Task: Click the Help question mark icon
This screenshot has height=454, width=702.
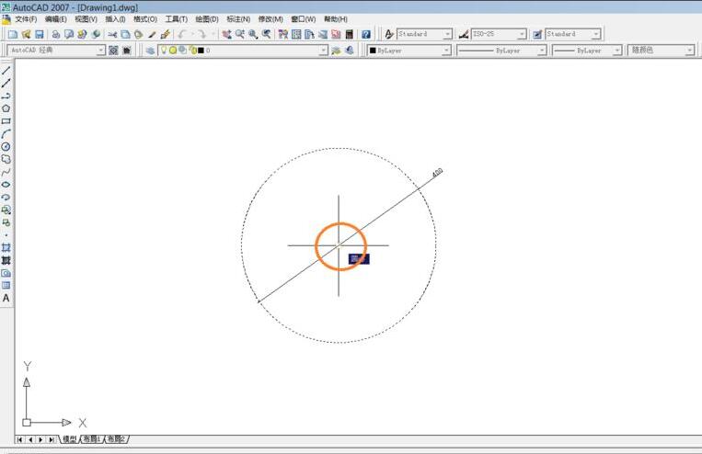Action: 366,34
